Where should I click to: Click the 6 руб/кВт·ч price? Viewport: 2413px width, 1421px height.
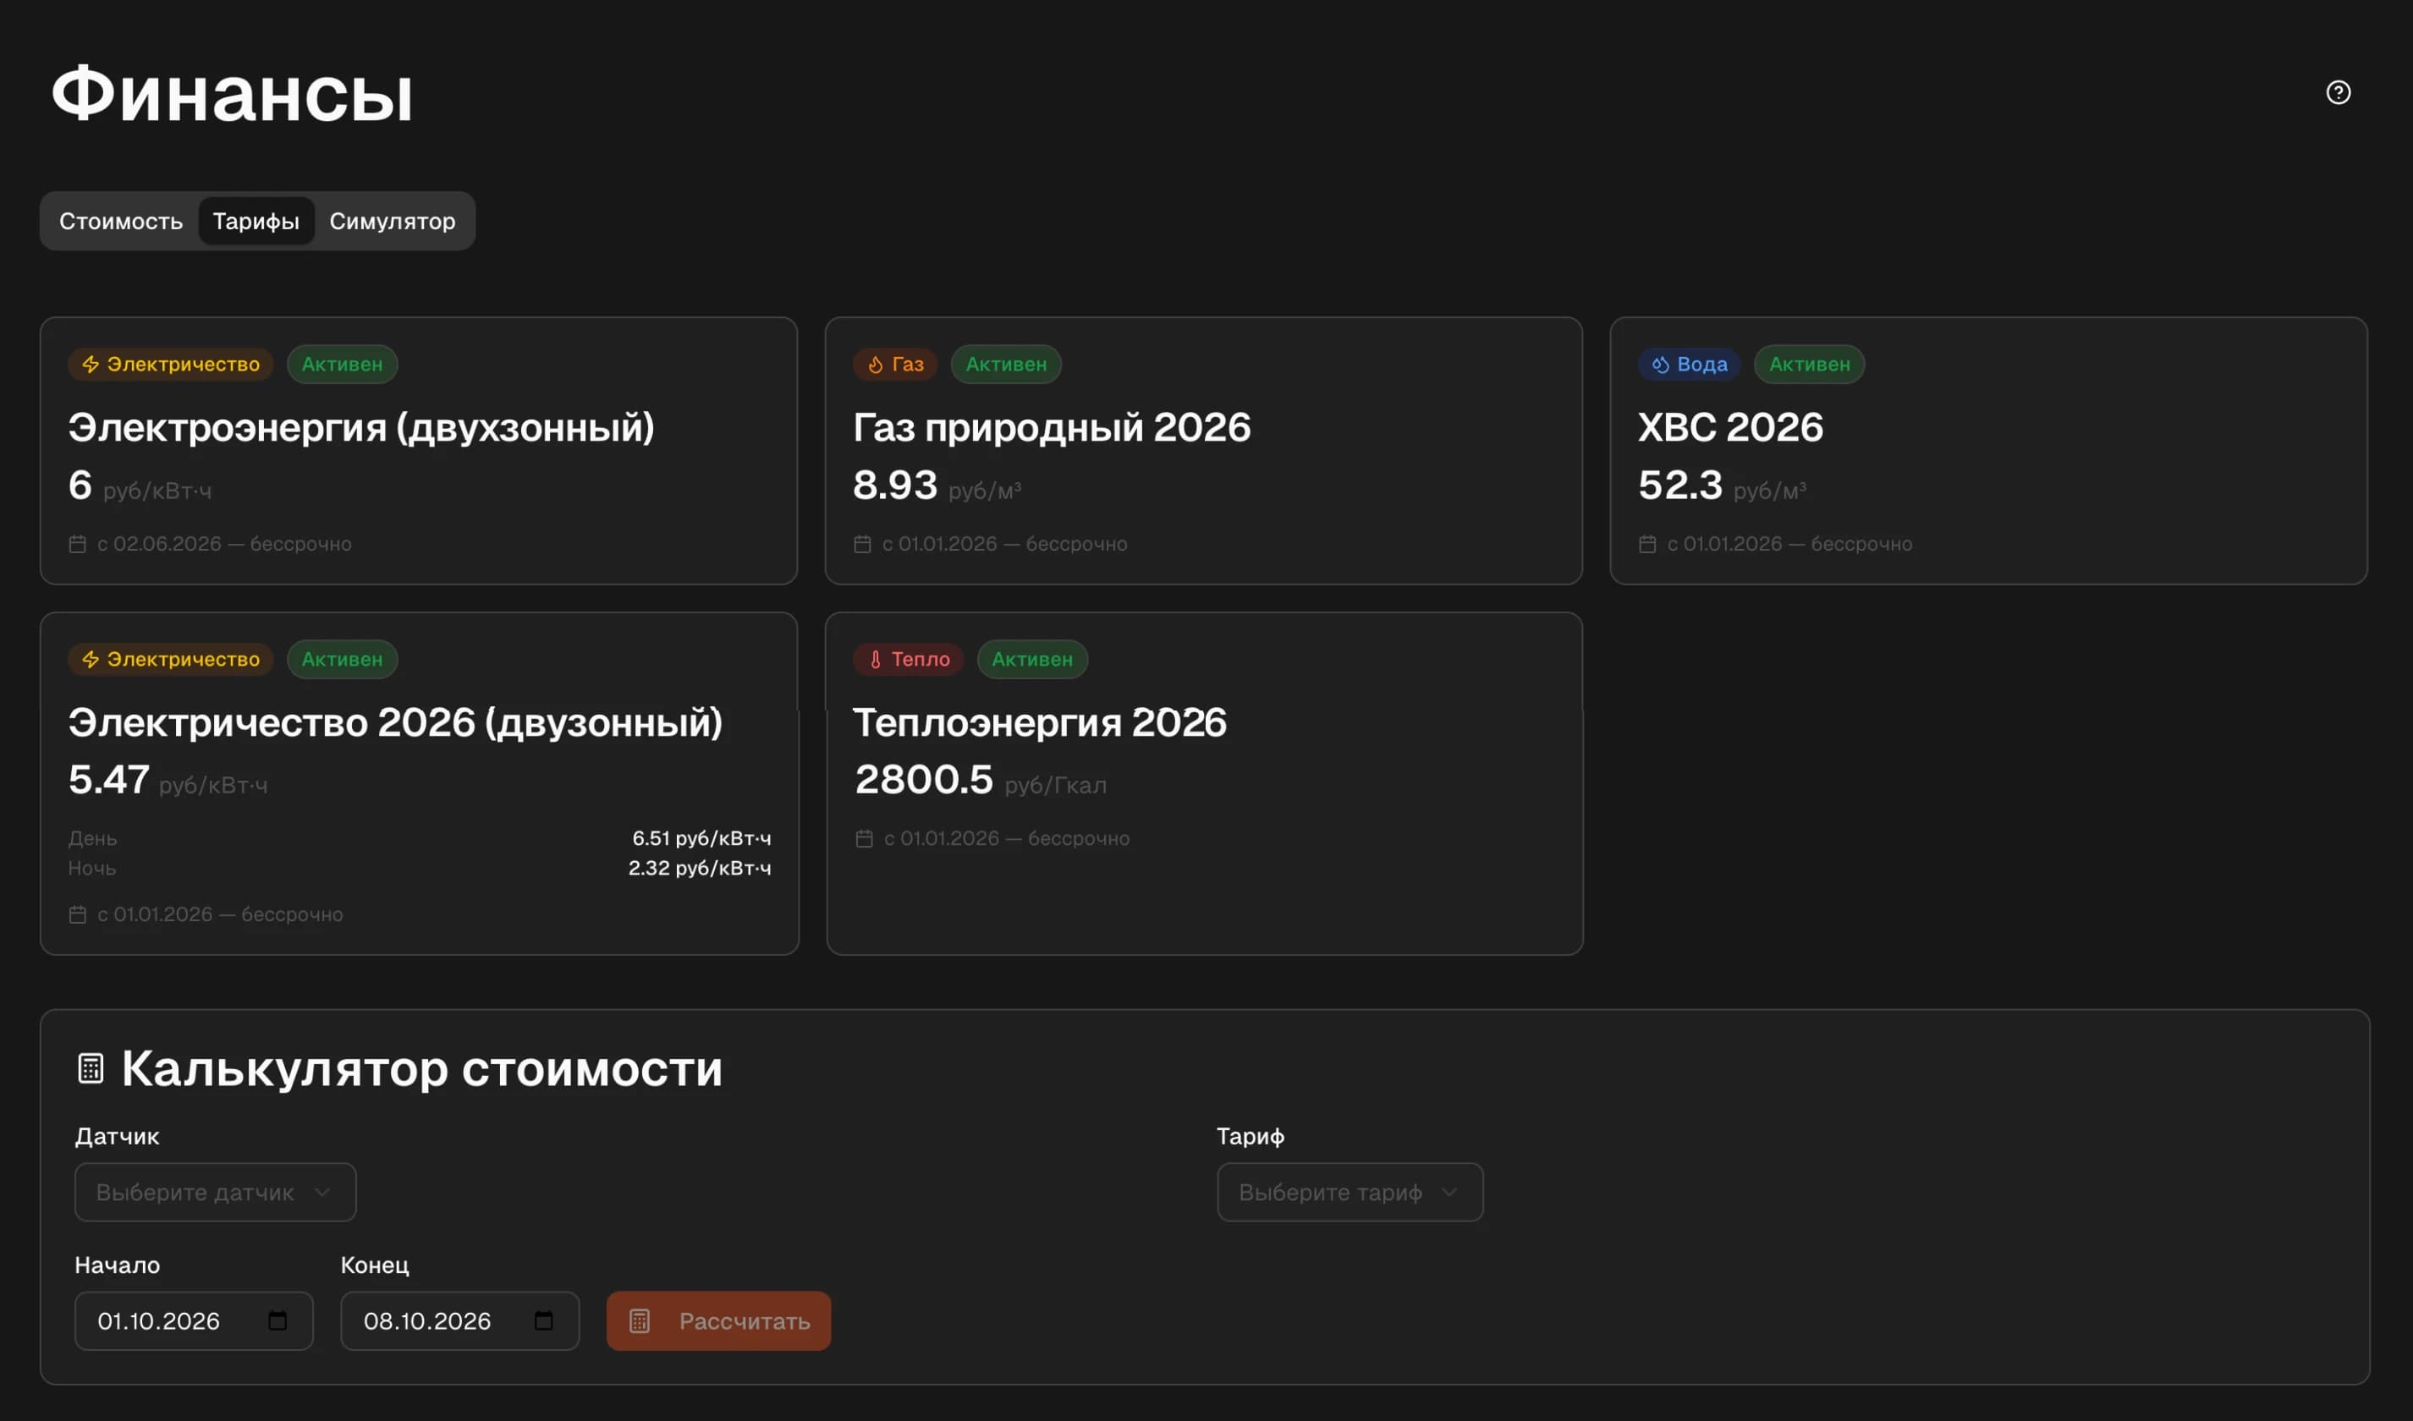(x=140, y=486)
